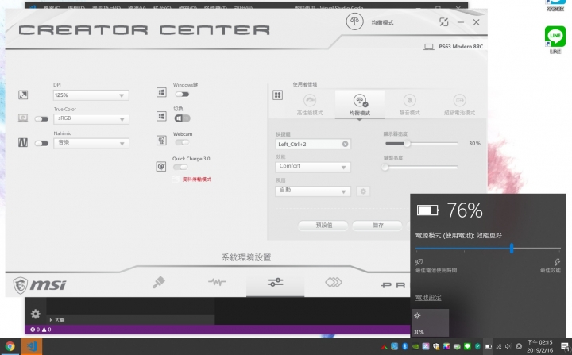
Task: Open the 效能 Comfort dropdown
Action: pos(313,167)
